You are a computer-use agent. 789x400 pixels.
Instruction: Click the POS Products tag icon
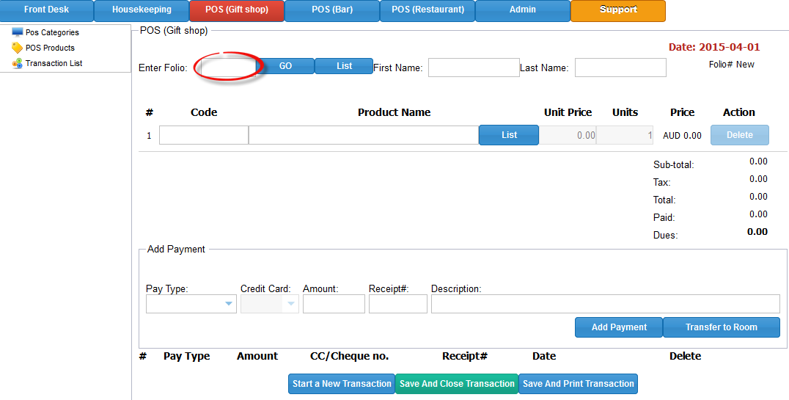click(x=18, y=48)
